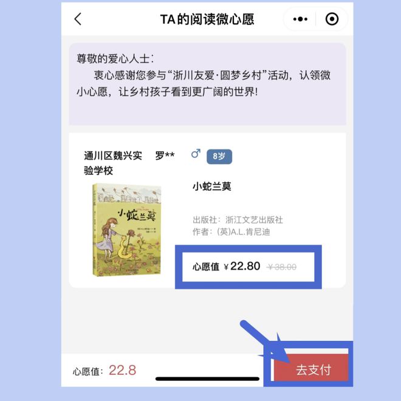Viewport: 401px width, 401px height.
Task: Tap the mini program close target icon
Action: click(x=332, y=19)
